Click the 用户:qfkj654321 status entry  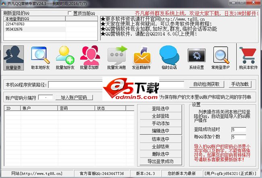tap(230, 174)
